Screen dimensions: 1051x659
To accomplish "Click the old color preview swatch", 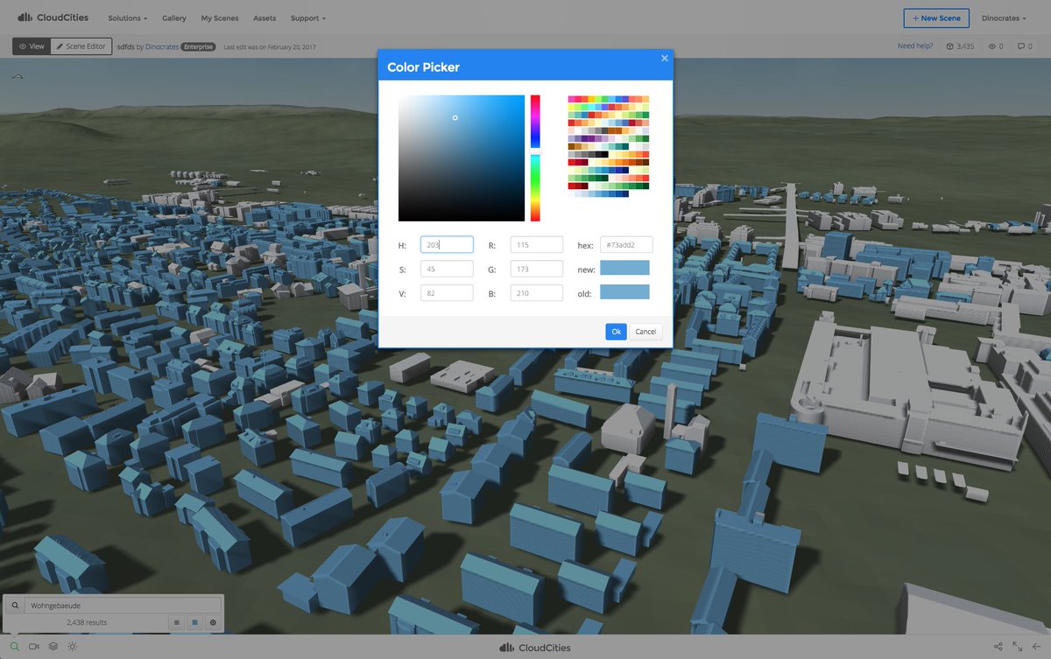I will (624, 292).
